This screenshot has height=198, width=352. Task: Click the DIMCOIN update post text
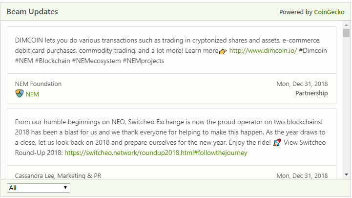[x=171, y=50]
